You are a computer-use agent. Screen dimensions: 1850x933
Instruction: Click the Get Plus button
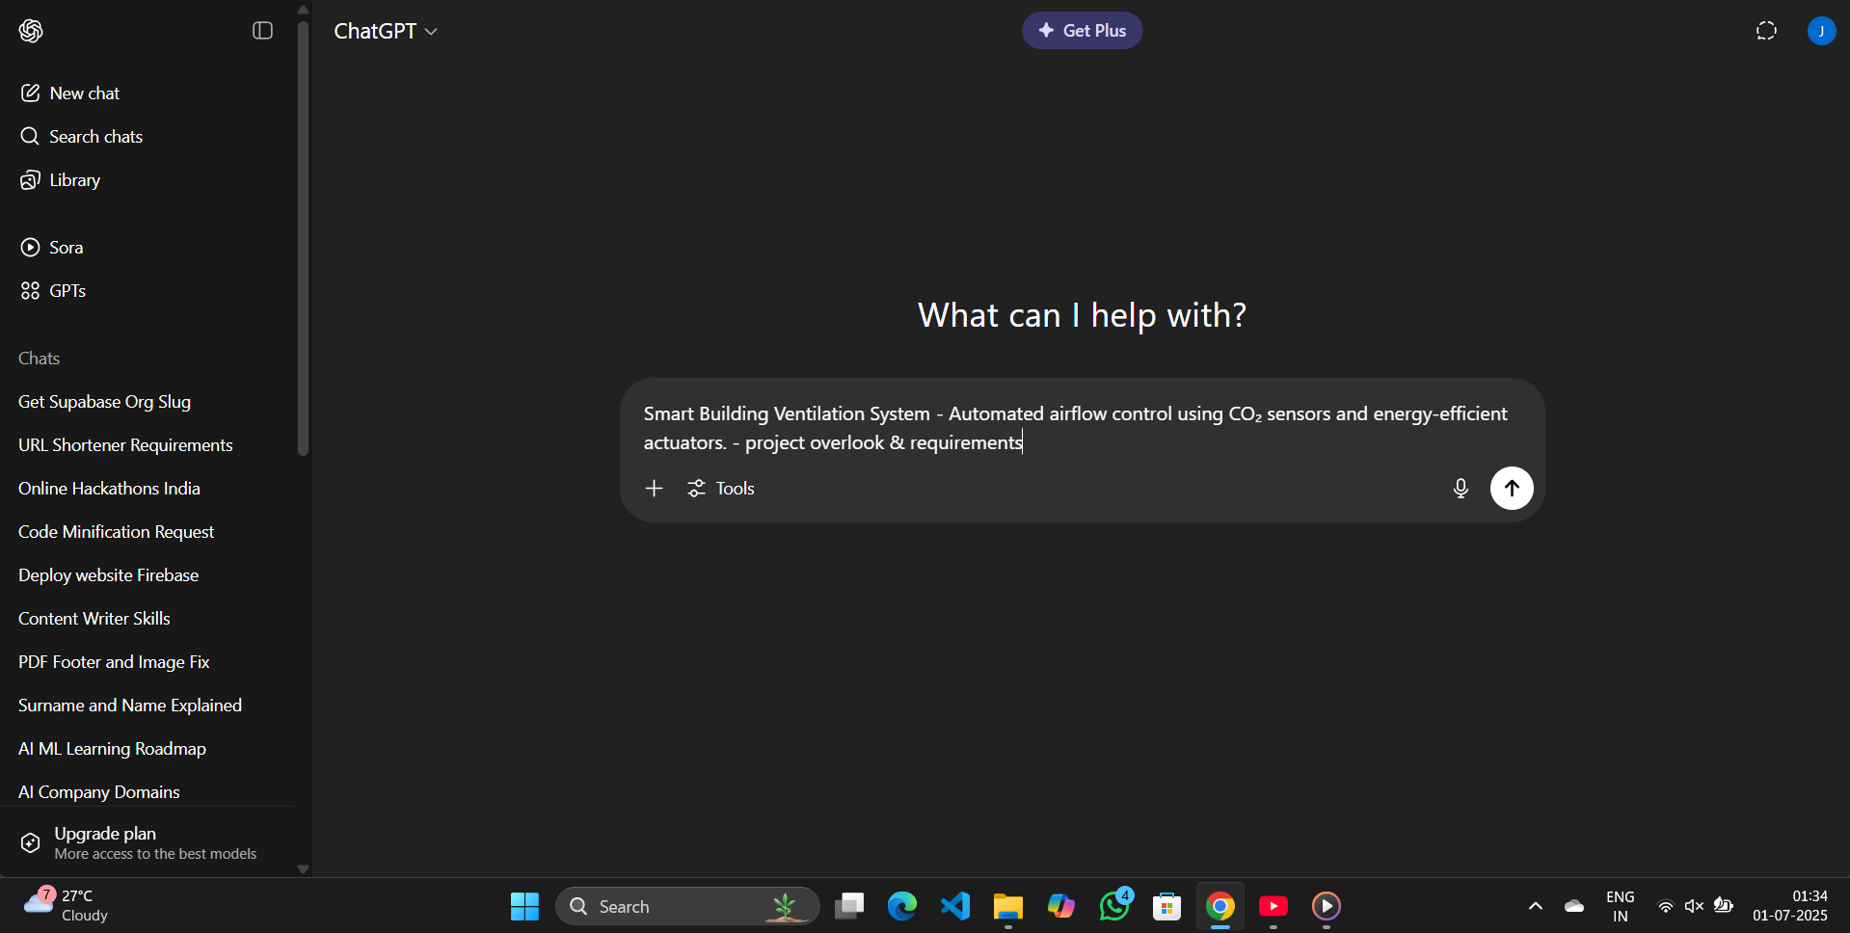pyautogui.click(x=1082, y=31)
